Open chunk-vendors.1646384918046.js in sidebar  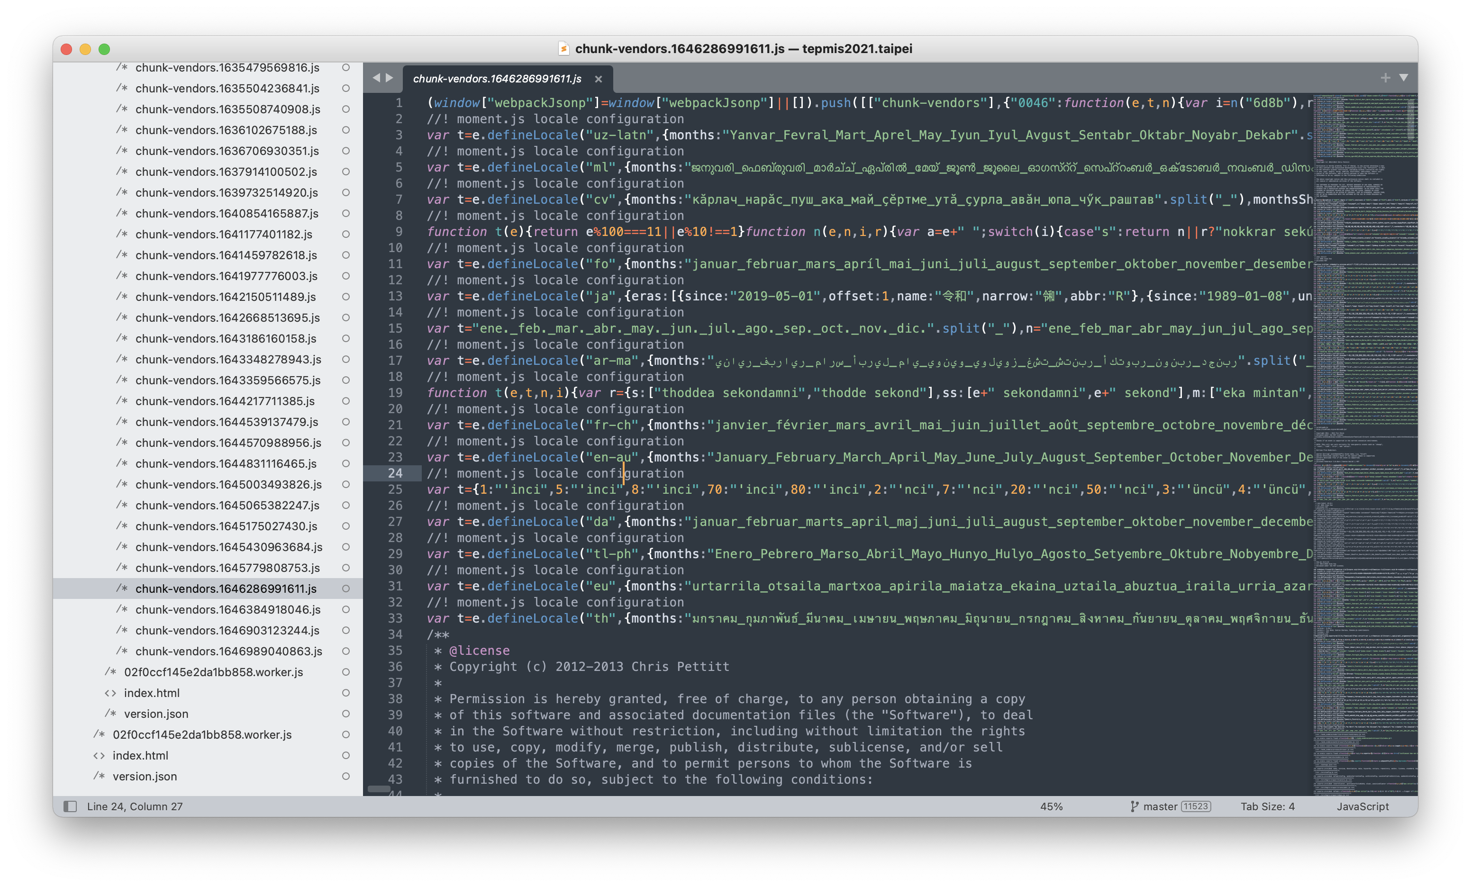pos(228,609)
